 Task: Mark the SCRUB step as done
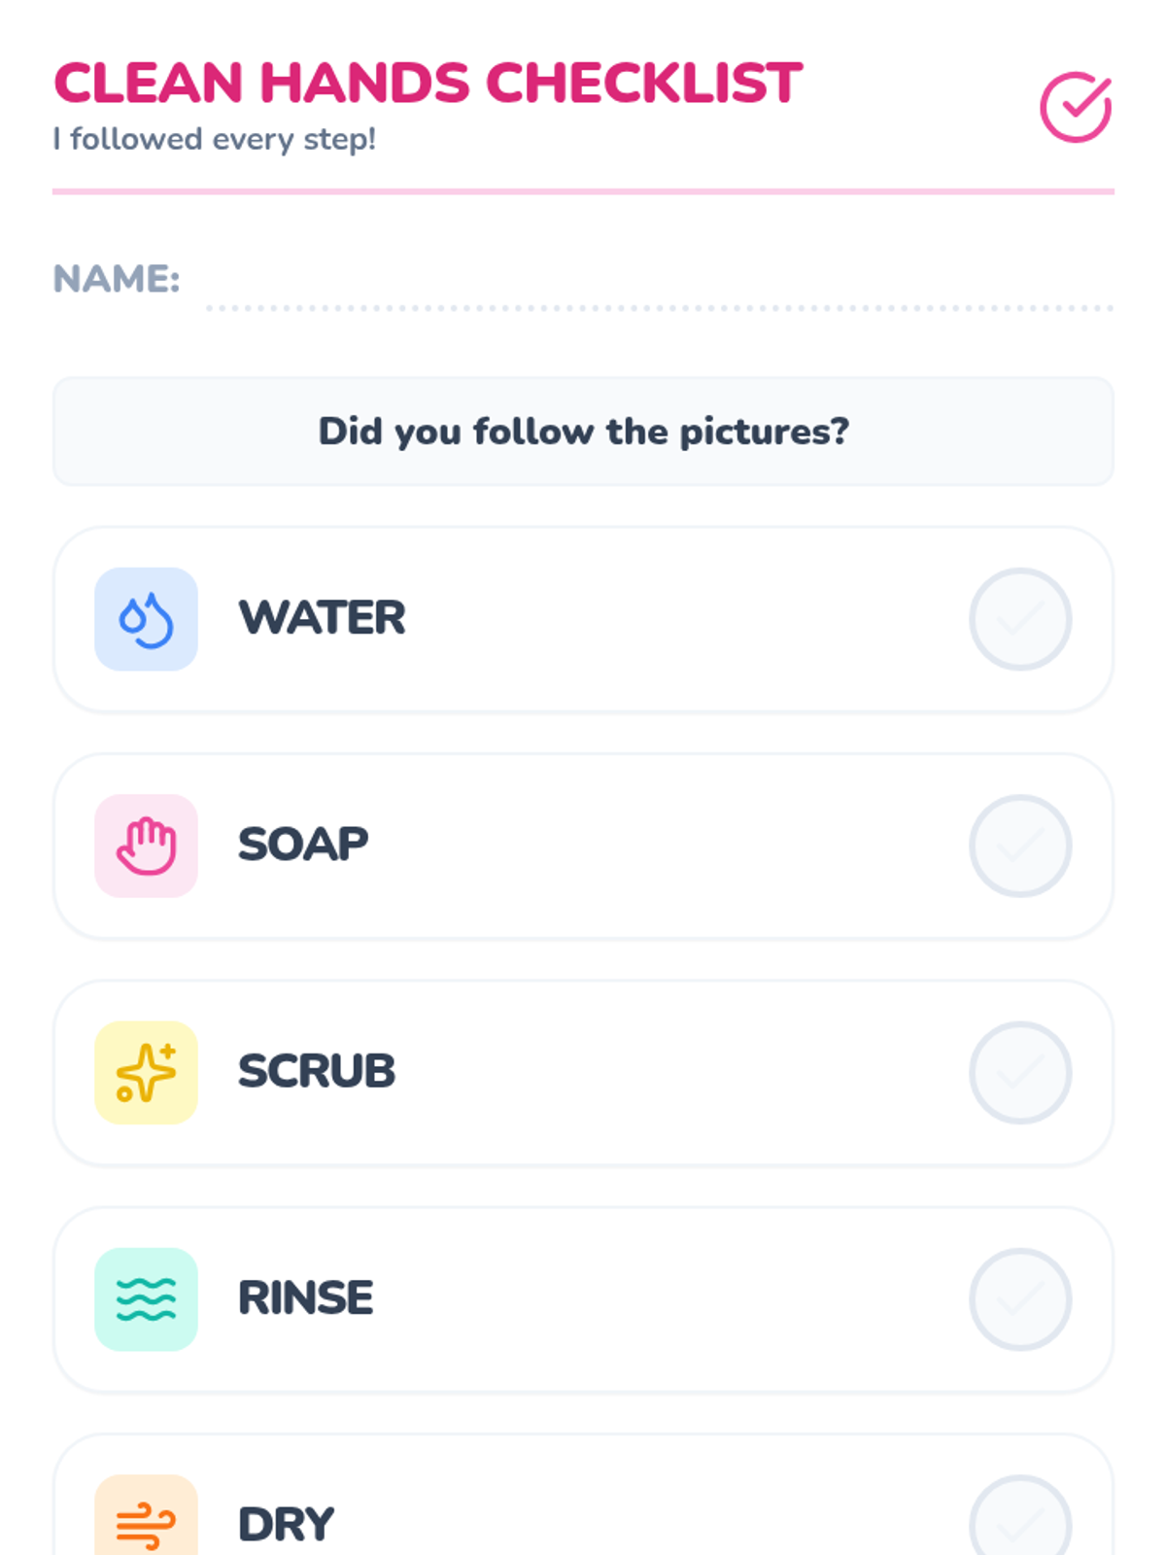click(1020, 1072)
